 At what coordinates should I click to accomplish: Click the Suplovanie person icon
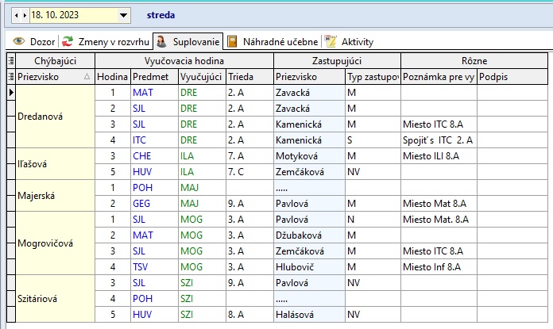tap(161, 41)
